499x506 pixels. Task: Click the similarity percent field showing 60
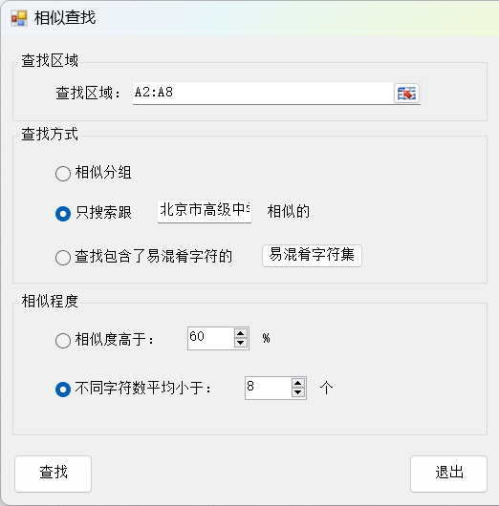click(210, 338)
